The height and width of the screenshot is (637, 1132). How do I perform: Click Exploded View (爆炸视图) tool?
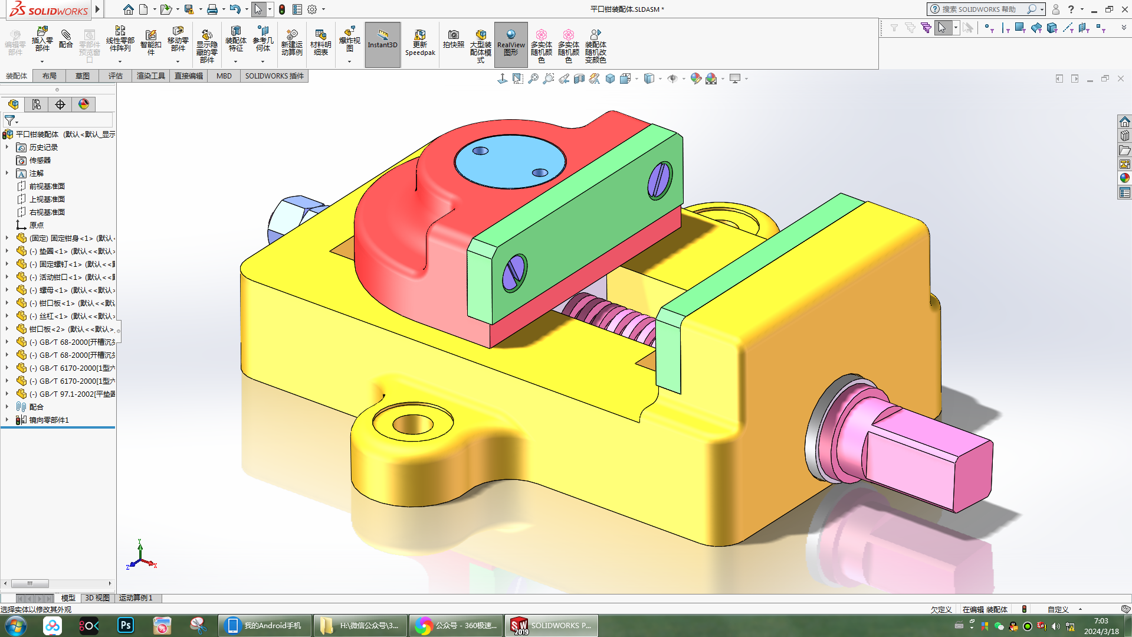(349, 40)
